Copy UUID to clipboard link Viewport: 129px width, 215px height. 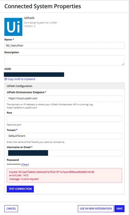point(20,79)
